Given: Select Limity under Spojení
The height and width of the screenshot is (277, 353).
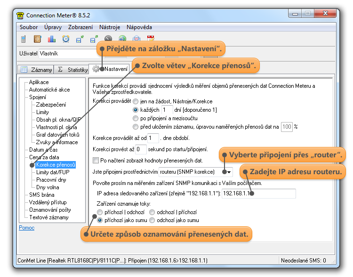Looking at the screenshot, I should [42, 112].
